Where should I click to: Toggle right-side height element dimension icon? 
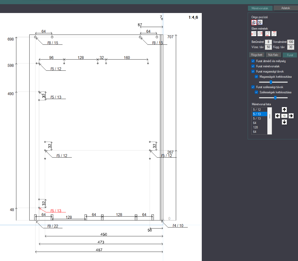click(x=260, y=34)
